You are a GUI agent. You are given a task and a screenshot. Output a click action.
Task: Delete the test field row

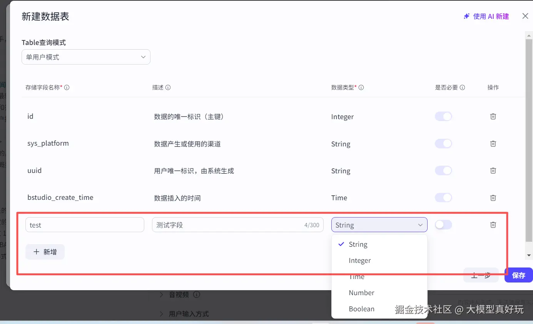(x=493, y=225)
